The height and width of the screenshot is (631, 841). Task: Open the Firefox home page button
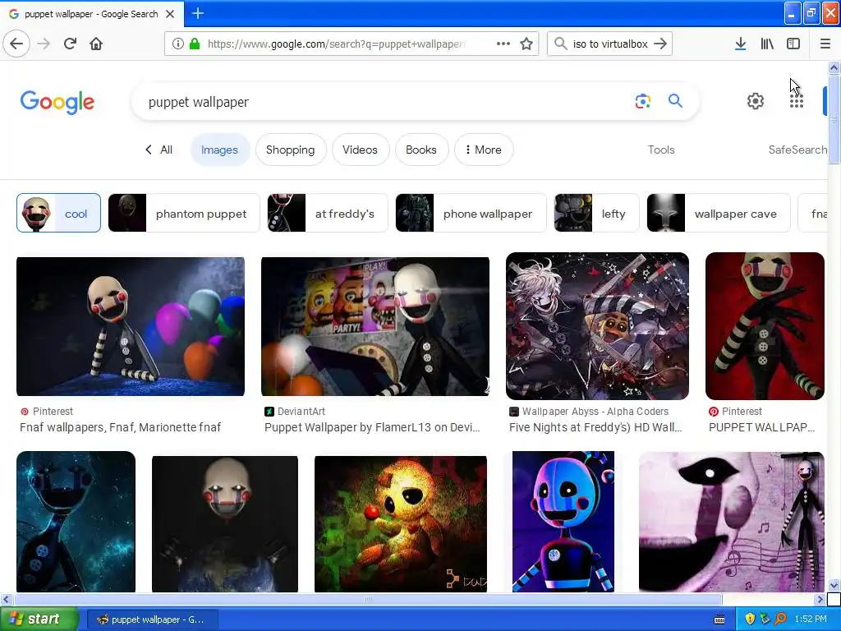pyautogui.click(x=96, y=44)
